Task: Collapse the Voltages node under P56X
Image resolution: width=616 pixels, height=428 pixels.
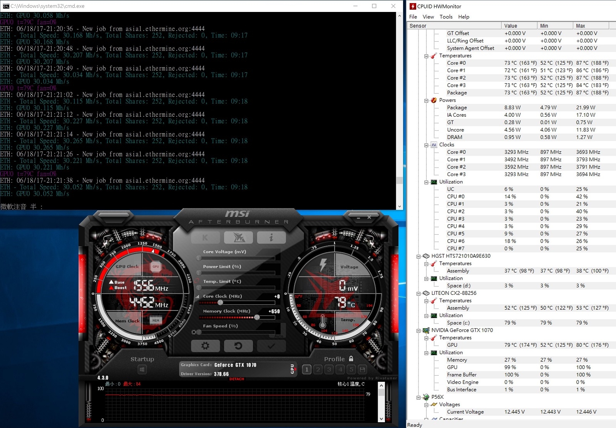Action: (x=426, y=405)
